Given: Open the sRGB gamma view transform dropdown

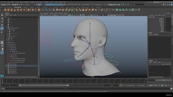Looking at the screenshot, I should click(x=117, y=15).
